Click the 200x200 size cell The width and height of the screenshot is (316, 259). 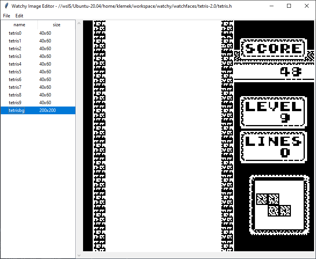(48, 110)
